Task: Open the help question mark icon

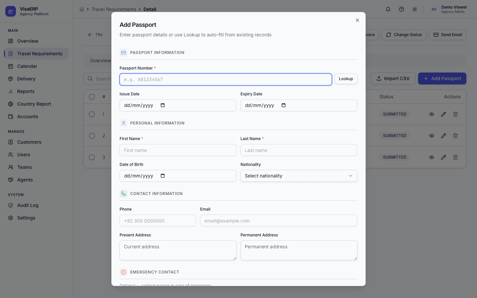Action: 401,9
